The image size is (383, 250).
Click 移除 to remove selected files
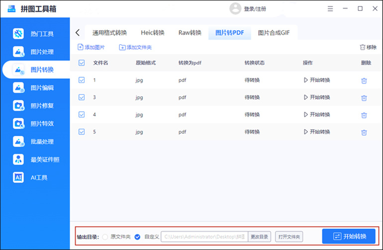click(x=368, y=47)
